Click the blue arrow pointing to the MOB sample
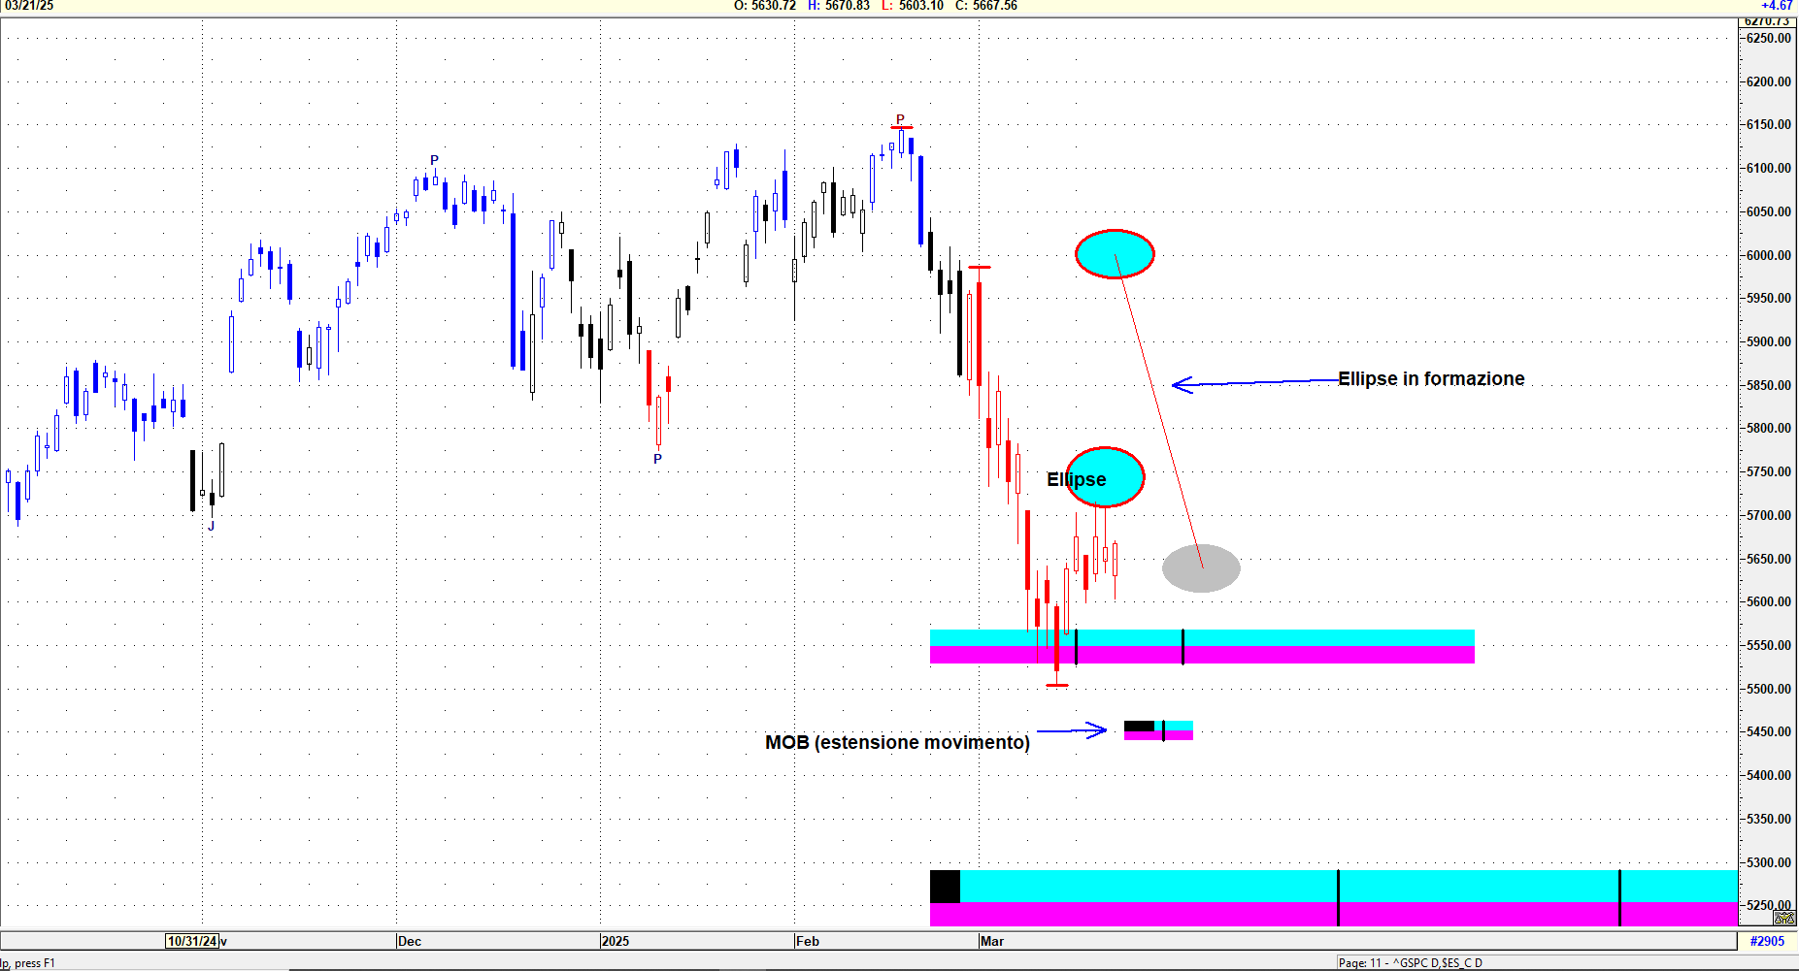The height and width of the screenshot is (971, 1799). coord(1072,730)
